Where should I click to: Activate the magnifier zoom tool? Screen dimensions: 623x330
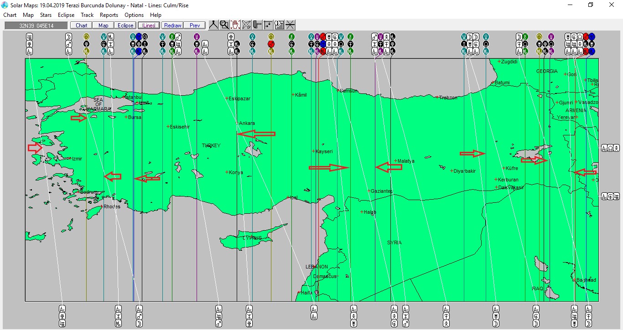[x=224, y=25]
